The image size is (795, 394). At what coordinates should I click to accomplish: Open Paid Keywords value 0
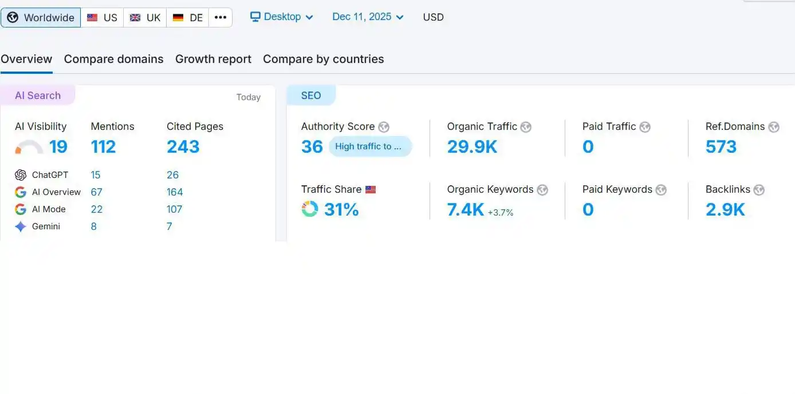coord(588,210)
